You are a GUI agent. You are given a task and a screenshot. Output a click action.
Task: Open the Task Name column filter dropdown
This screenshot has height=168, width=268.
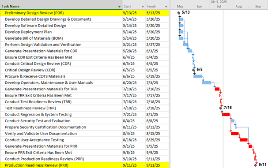[x=119, y=7]
